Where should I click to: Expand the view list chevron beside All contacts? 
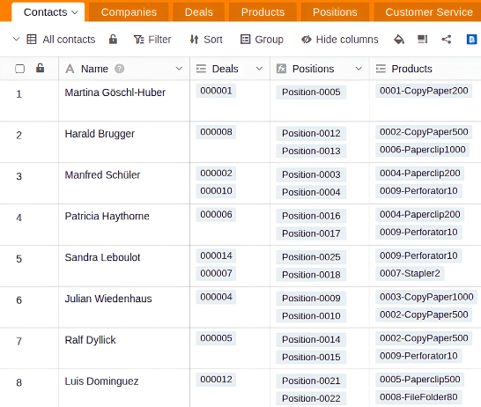16,40
